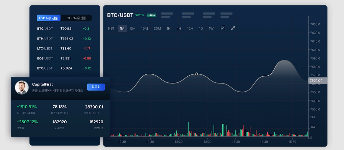
Task: Expand chart to fullscreen
Action: (233, 28)
